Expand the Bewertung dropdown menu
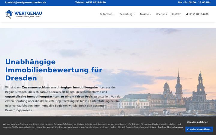216x135 pixels. [x=127, y=14]
